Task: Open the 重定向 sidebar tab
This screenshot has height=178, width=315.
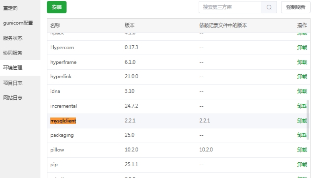Action: click(10, 8)
